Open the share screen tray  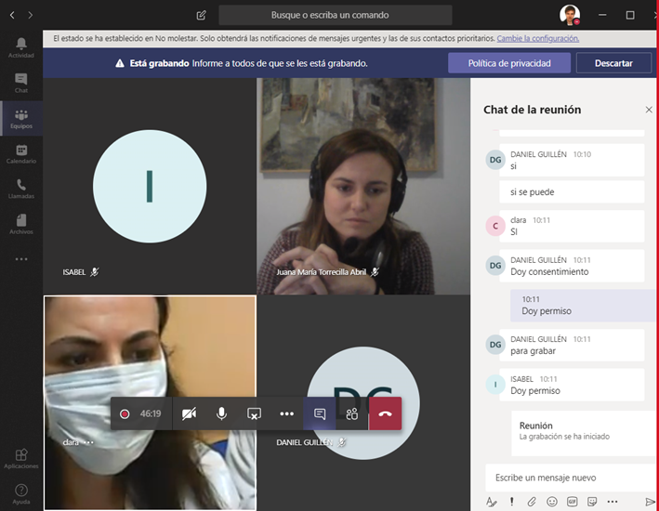[x=254, y=413]
